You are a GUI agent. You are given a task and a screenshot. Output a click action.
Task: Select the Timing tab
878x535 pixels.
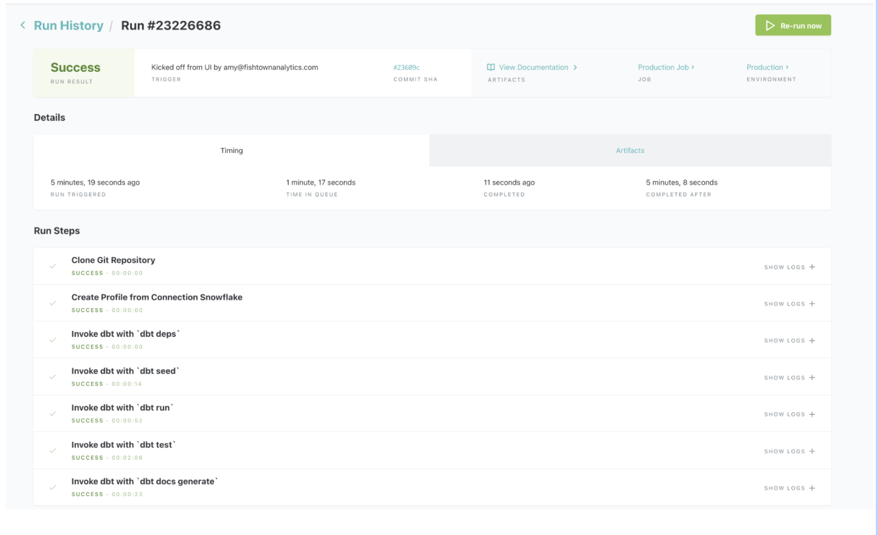click(231, 151)
